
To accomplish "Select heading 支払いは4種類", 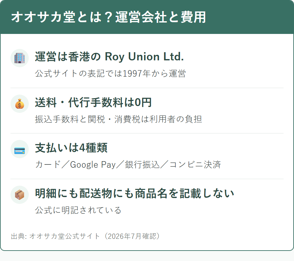I will pyautogui.click(x=71, y=148).
